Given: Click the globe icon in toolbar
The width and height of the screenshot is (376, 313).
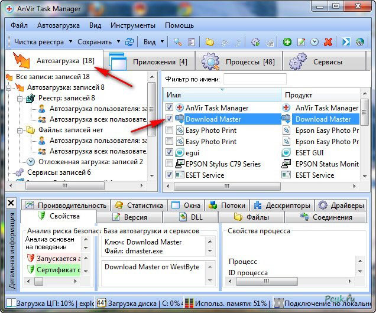Looking at the screenshot, I should [359, 42].
